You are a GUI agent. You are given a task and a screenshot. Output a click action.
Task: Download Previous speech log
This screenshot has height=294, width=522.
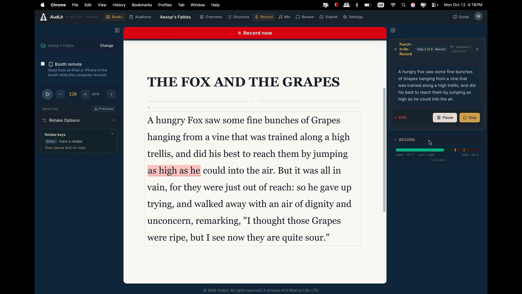[104, 109]
